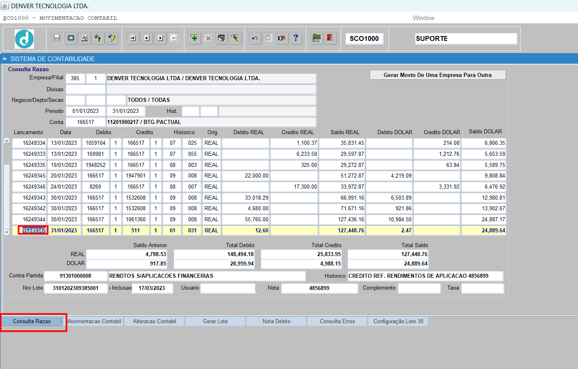The width and height of the screenshot is (578, 369).
Task: Click the empty Taxa field
Action: click(483, 288)
